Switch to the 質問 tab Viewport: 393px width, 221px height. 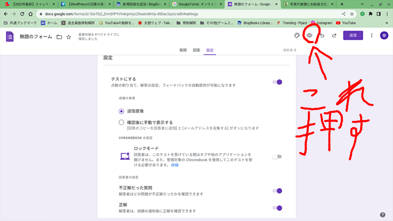point(183,50)
